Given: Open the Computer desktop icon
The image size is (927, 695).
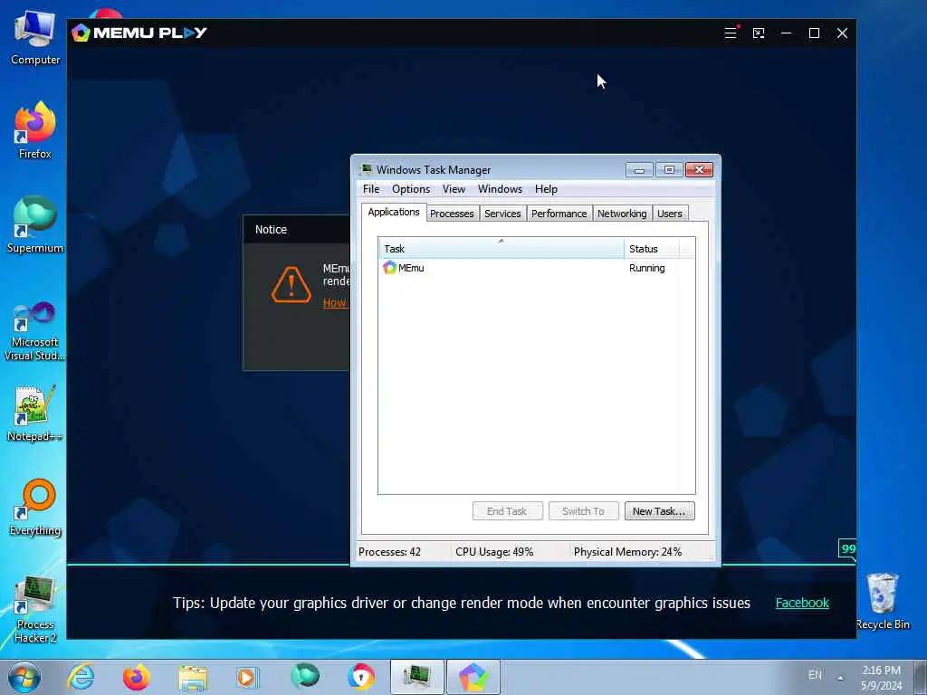Looking at the screenshot, I should click(x=35, y=36).
